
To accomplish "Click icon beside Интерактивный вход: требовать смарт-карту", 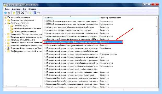I will [x=45, y=75].
